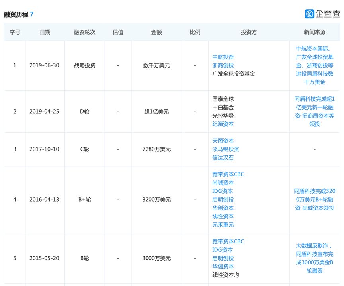The height and width of the screenshot is (286, 344).
Task: Select date cell 2016-04-13
Action: 44,200
